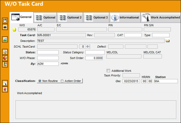This screenshot has width=181, height=123.
Task: Click the Task Priority field
Action: [x=131, y=75]
